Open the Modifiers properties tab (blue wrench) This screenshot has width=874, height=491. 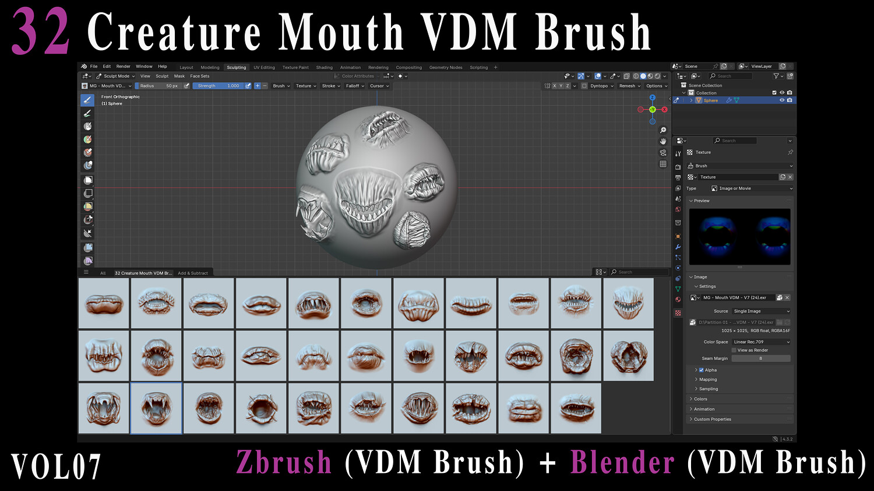click(678, 247)
